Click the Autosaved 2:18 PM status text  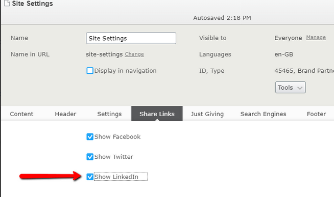pos(222,18)
